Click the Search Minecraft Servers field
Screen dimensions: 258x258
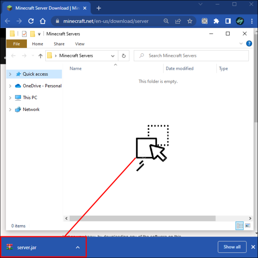(191, 56)
